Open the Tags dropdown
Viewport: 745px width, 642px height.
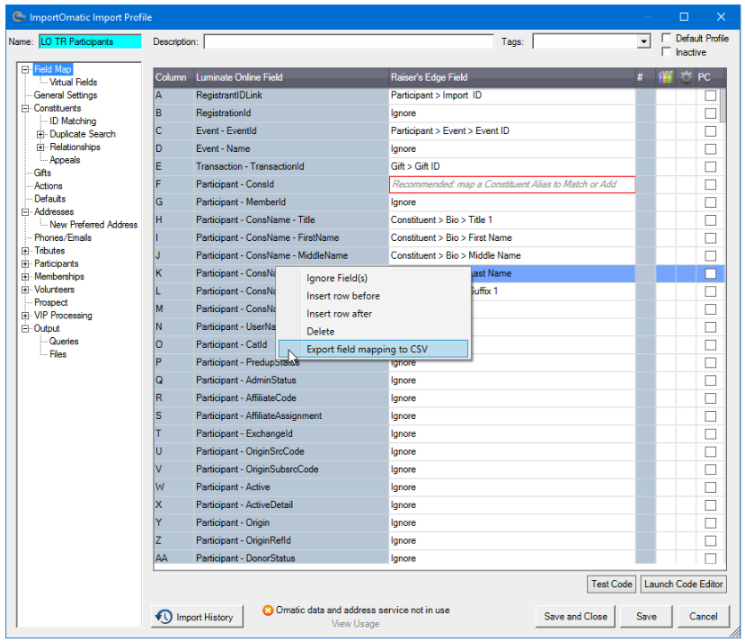[x=643, y=40]
